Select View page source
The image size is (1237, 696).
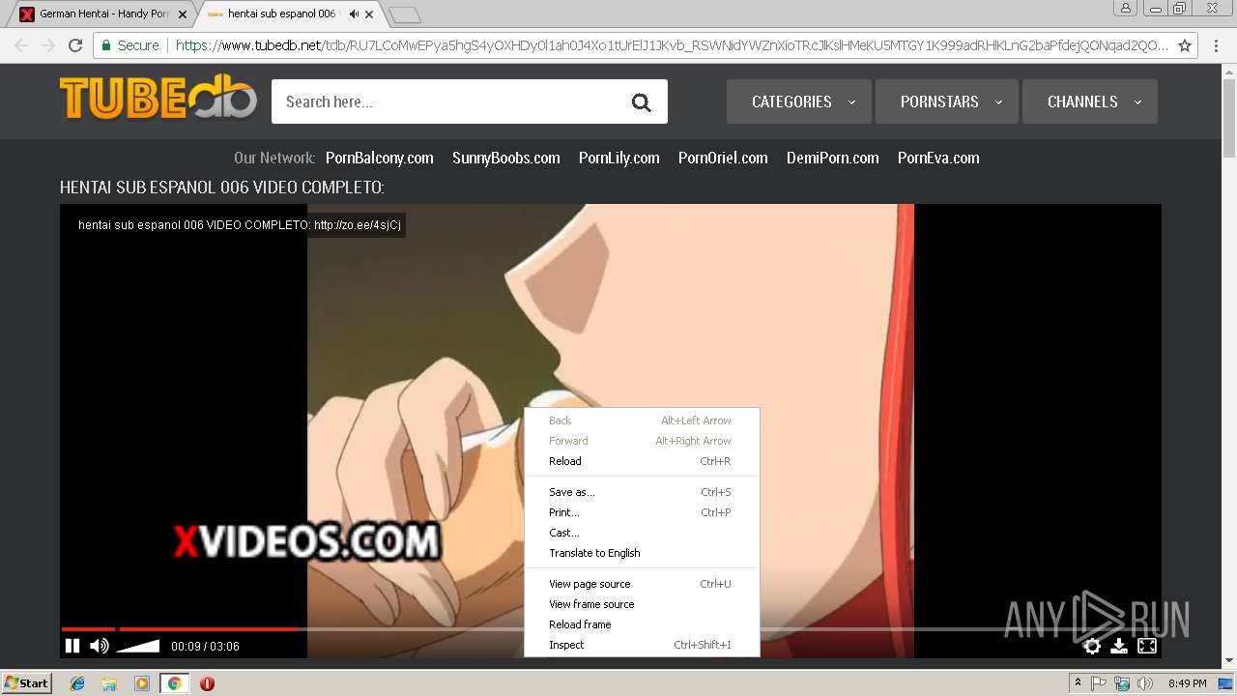642,584
